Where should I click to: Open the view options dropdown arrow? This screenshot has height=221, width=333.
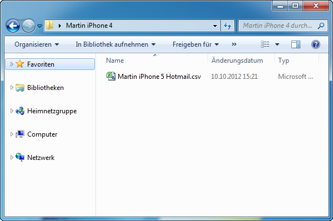(x=277, y=44)
